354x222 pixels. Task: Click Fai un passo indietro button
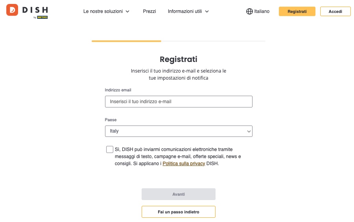[x=179, y=212]
